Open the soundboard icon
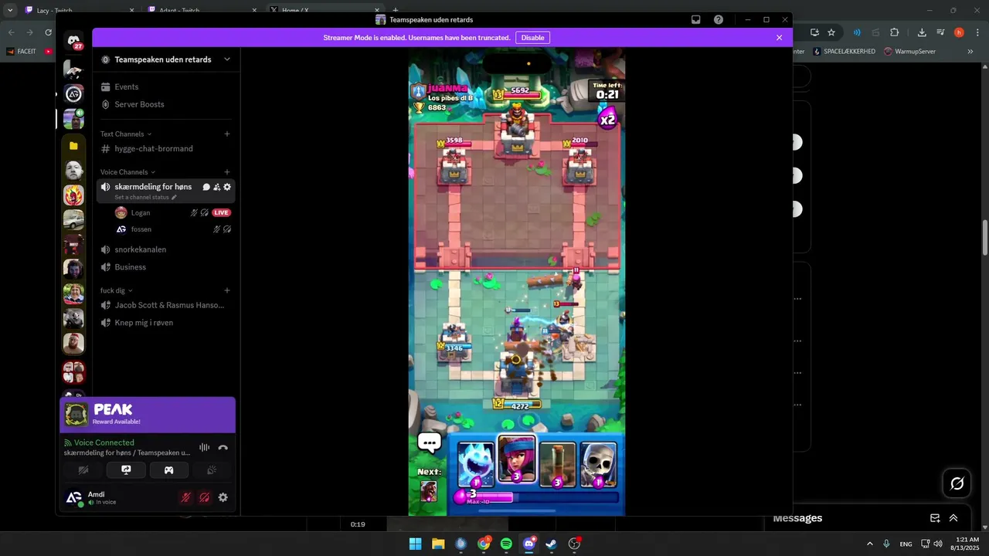The image size is (989, 556). point(211,470)
